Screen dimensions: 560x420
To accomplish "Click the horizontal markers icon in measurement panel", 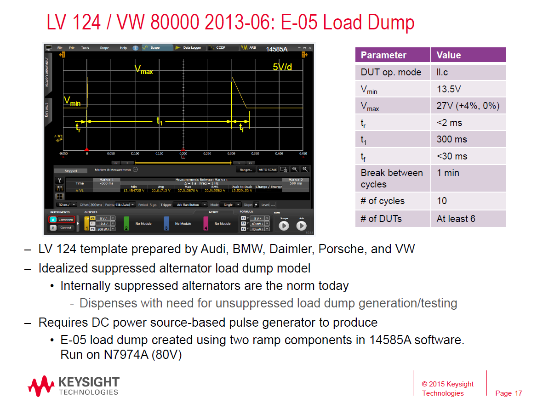I will click(x=59, y=188).
